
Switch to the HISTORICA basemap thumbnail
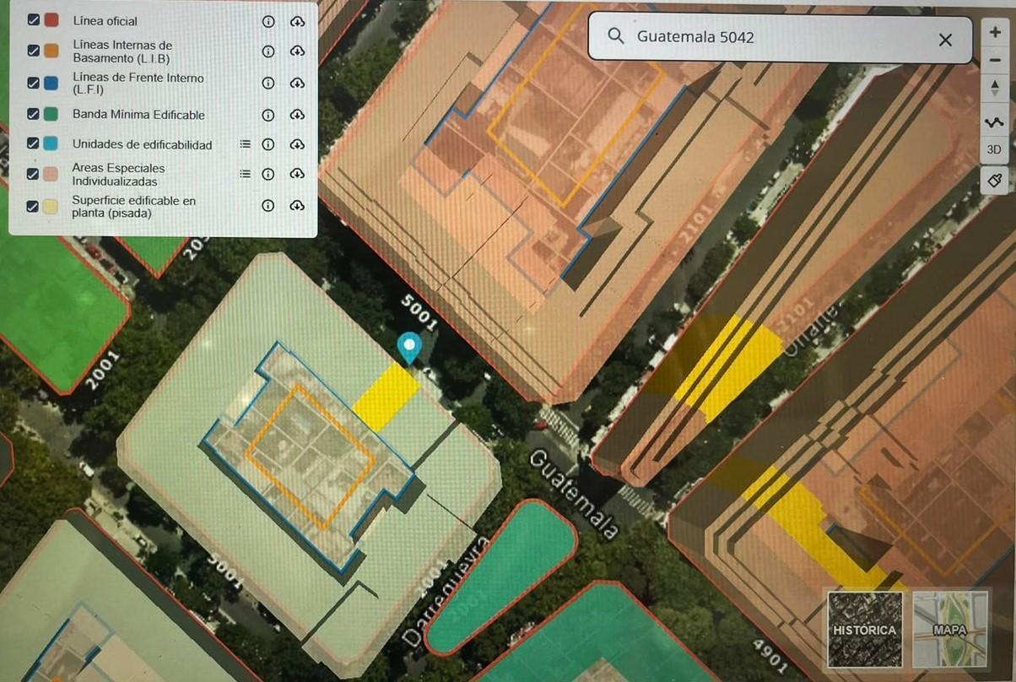[865, 628]
